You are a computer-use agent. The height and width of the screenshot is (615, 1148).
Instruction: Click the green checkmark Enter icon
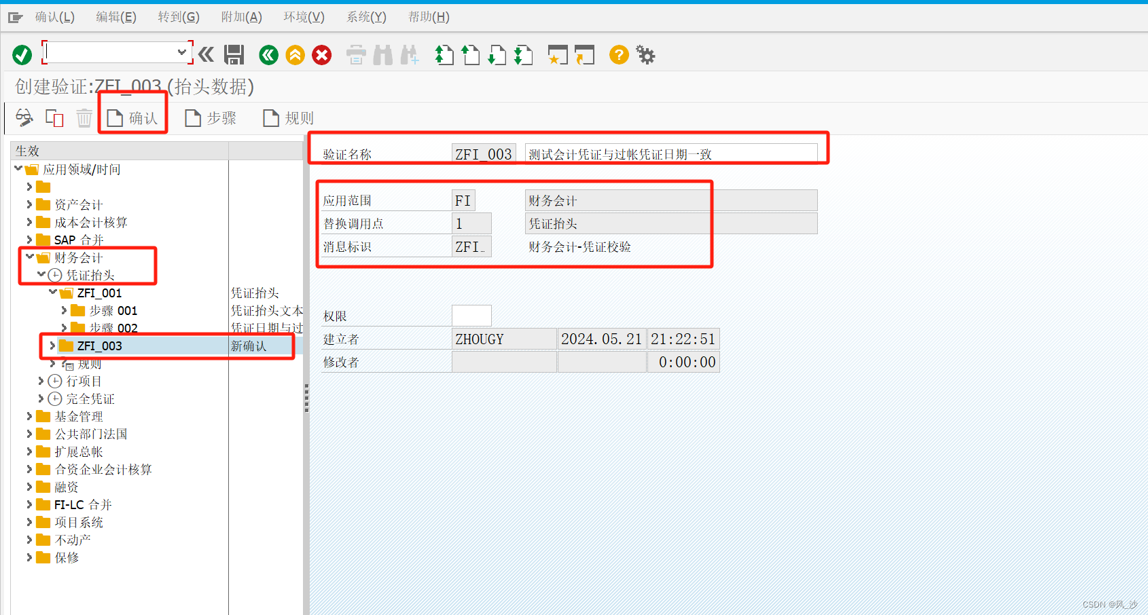click(x=21, y=54)
